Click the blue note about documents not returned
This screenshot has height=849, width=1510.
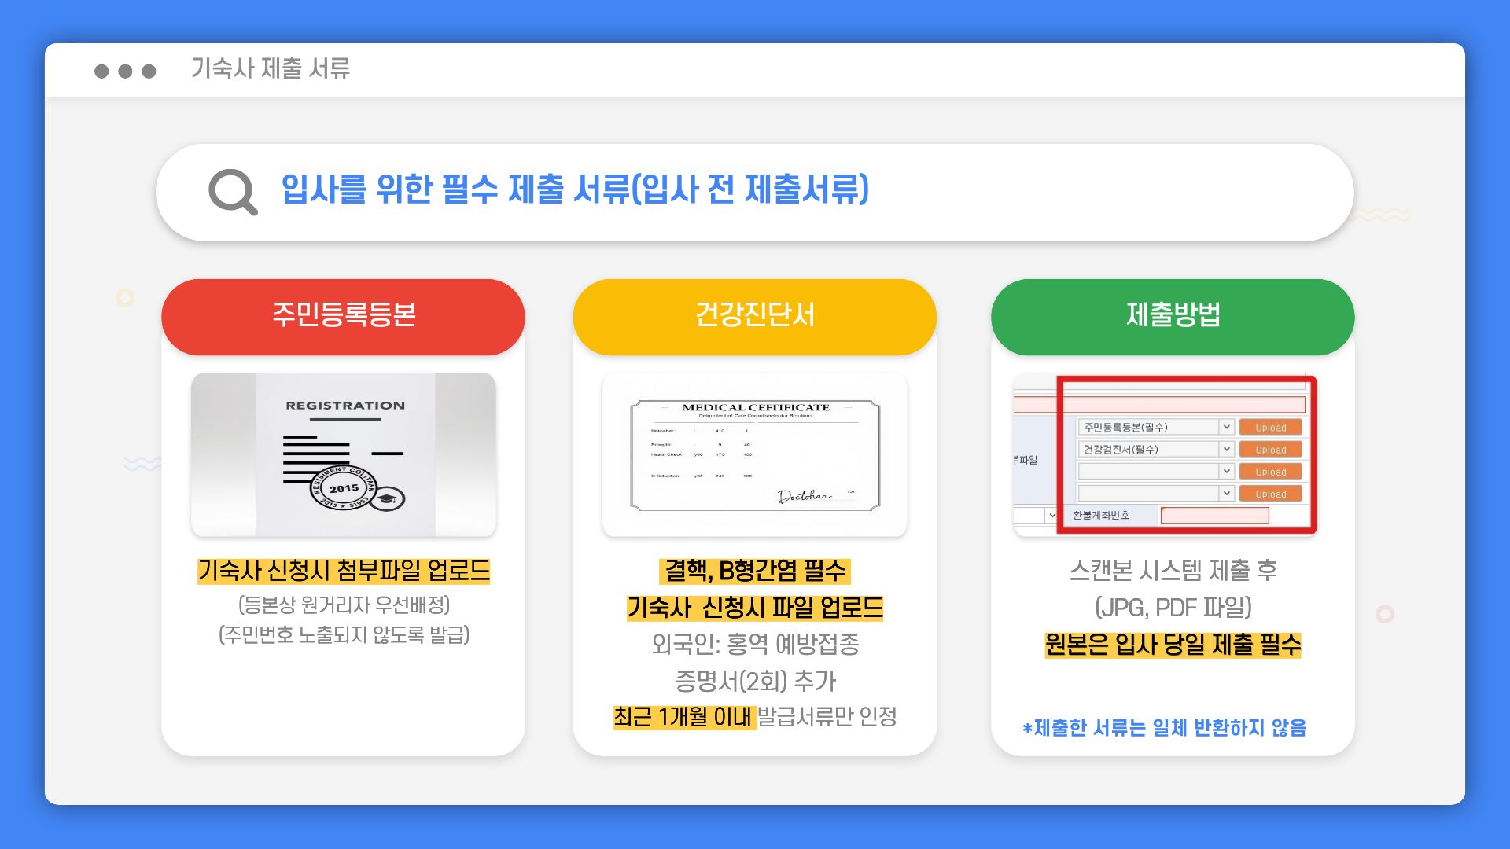[x=1164, y=728]
